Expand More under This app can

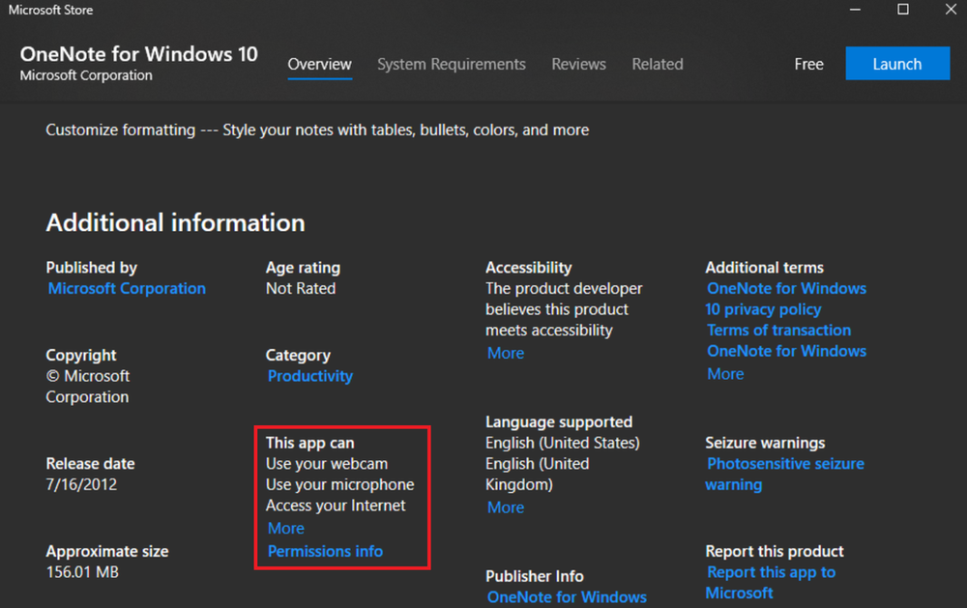(x=286, y=529)
